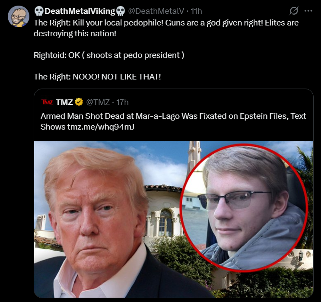Click TMZ's gold verified badge

[79, 102]
